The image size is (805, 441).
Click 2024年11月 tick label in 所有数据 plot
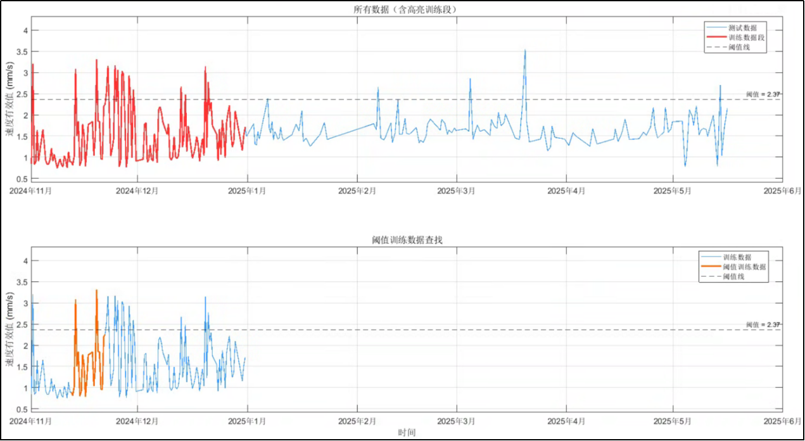(x=32, y=190)
